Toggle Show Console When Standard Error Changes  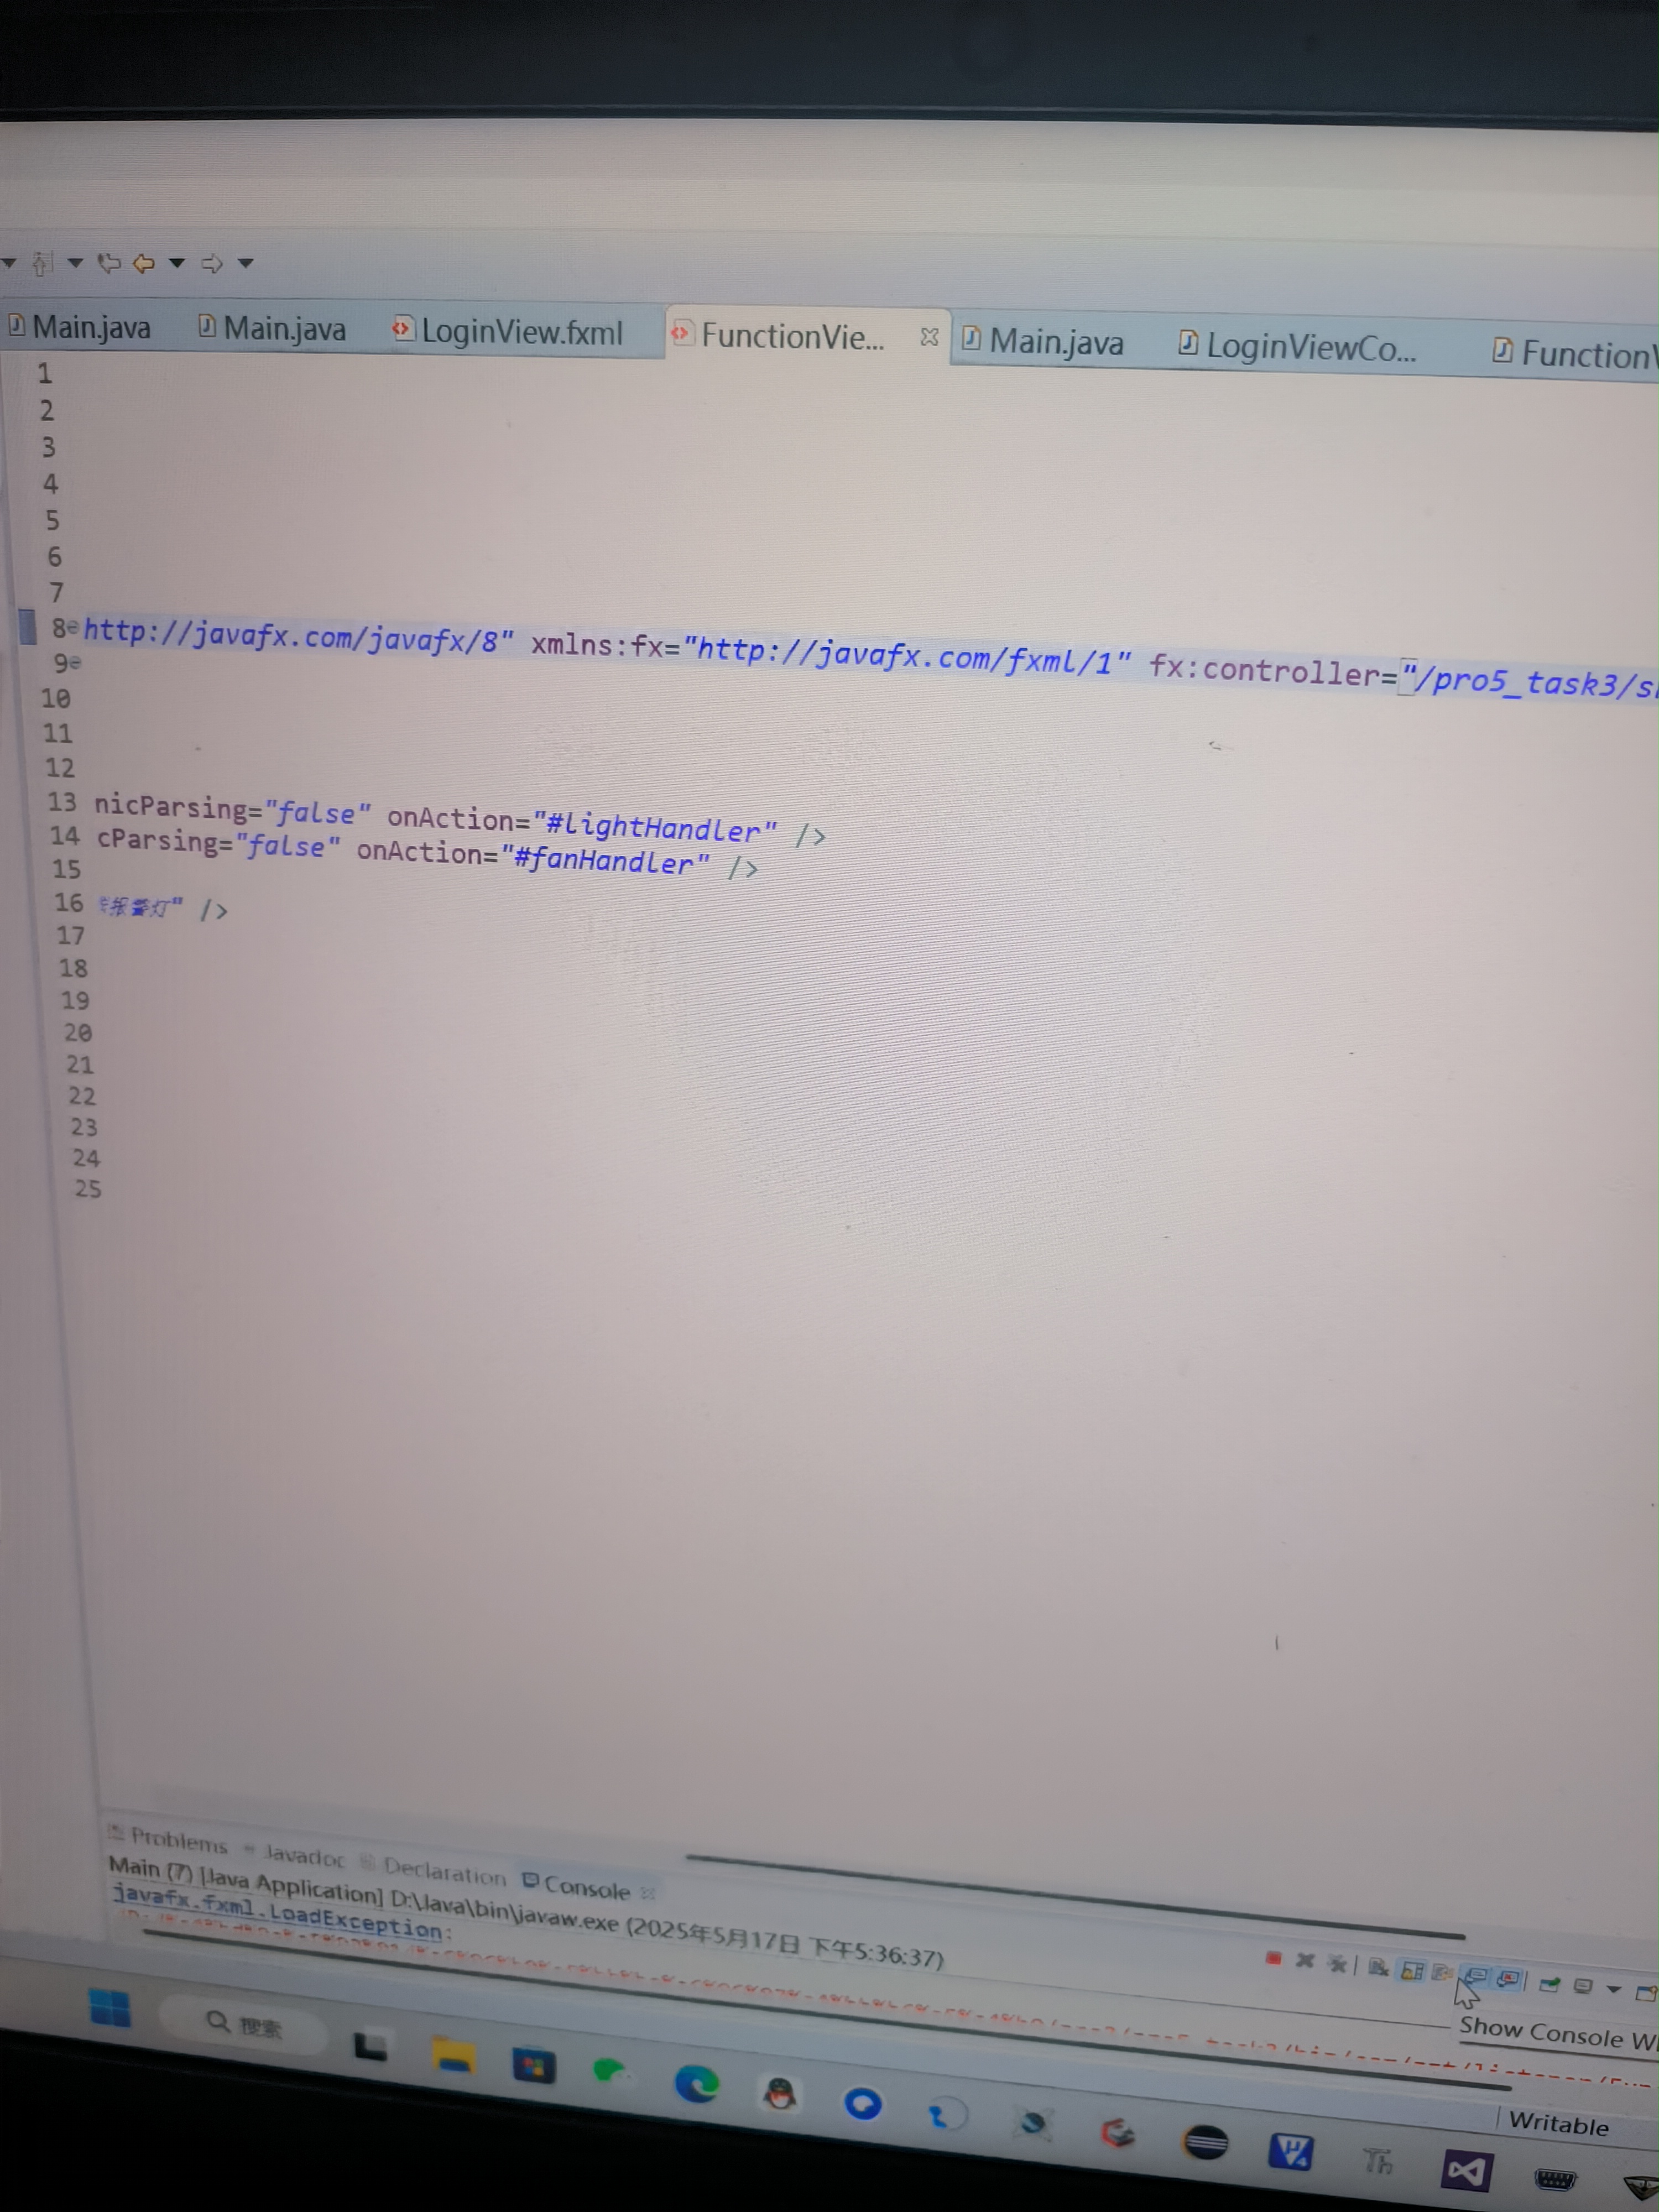(1508, 1978)
